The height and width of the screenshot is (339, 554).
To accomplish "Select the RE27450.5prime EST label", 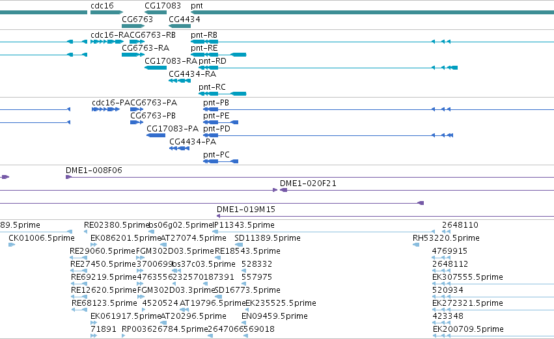I will (103, 264).
